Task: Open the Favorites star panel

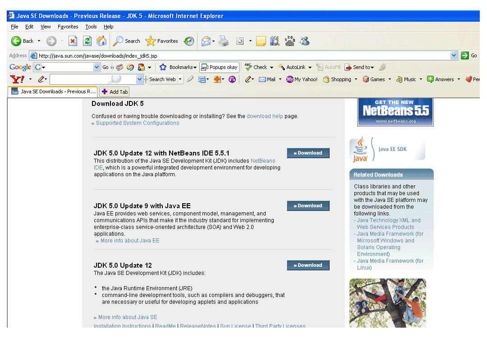Action: tap(161, 41)
